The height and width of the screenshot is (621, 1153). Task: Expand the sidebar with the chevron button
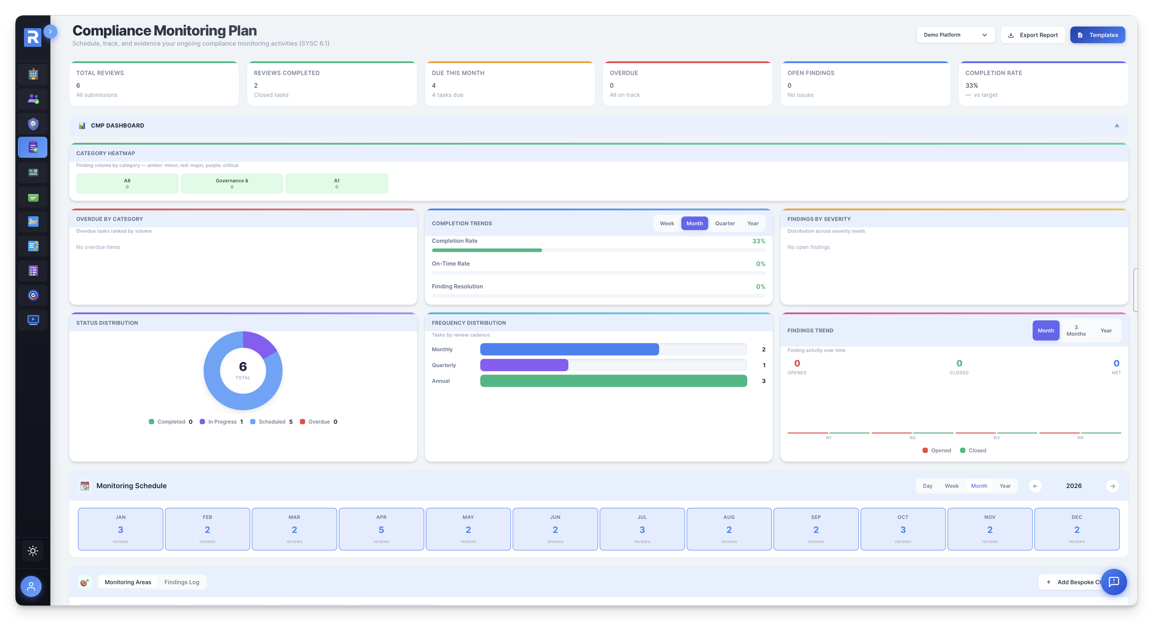[50, 31]
